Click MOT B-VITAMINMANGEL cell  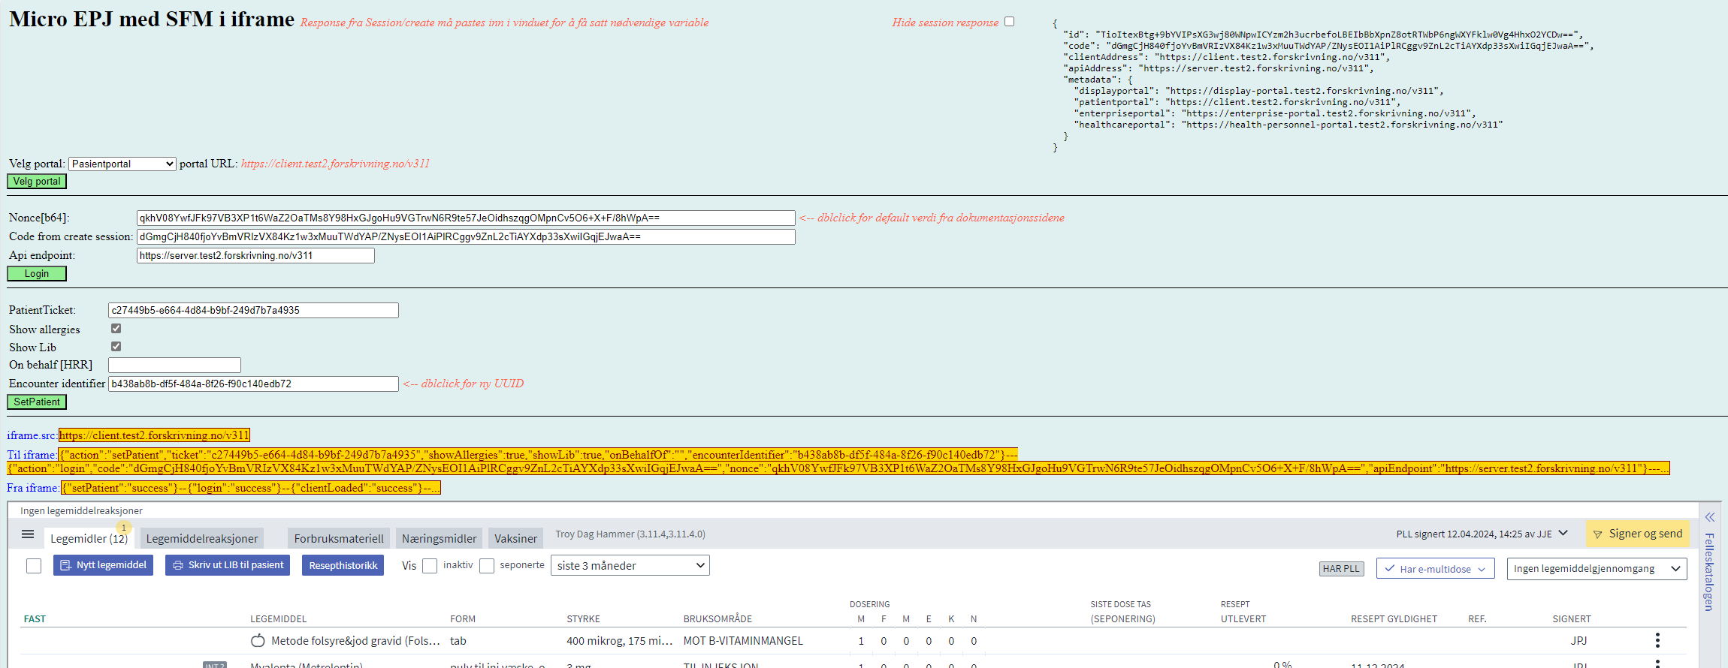[743, 641]
